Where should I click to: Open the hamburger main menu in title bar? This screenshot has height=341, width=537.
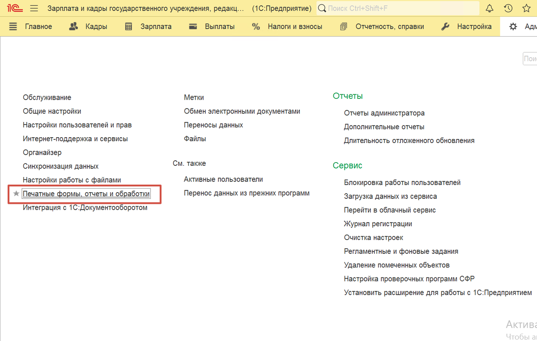(34, 8)
